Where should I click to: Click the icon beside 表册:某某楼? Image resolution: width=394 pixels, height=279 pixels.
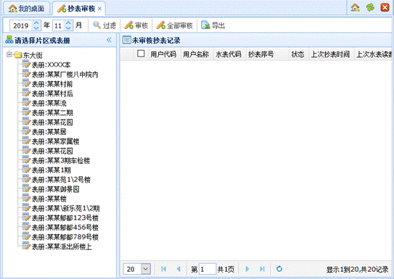click(x=26, y=198)
